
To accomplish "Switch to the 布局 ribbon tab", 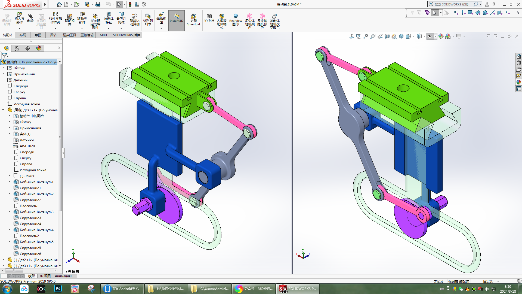I will (x=23, y=35).
